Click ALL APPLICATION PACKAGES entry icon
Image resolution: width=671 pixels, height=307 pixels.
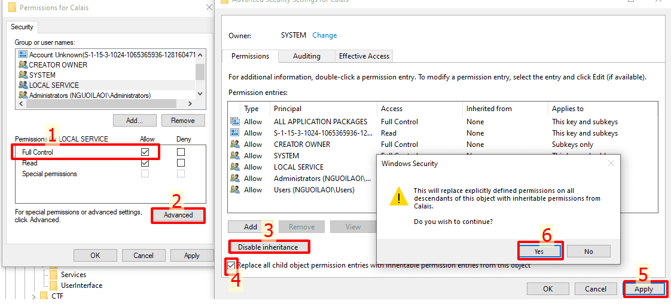(234, 122)
